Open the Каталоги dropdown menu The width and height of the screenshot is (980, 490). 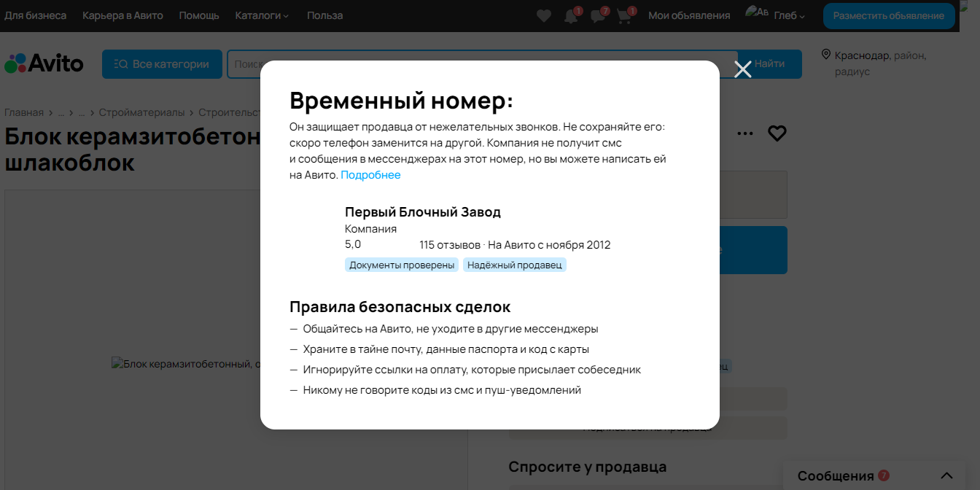(x=262, y=15)
